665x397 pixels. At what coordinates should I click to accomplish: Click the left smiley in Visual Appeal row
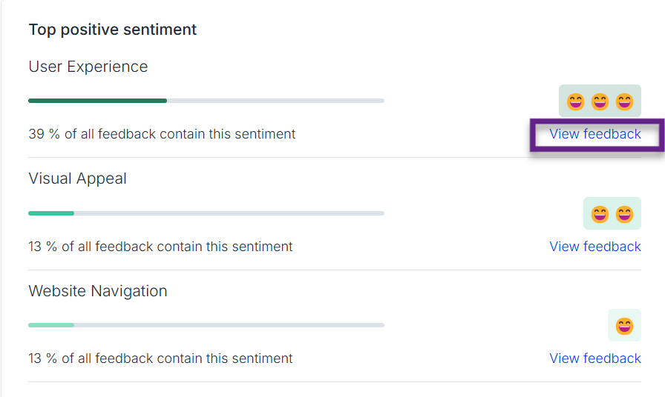tap(600, 214)
